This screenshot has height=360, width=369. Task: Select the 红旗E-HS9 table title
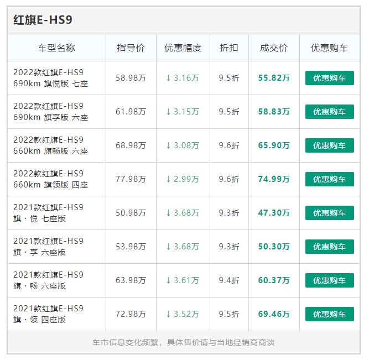[x=43, y=20]
